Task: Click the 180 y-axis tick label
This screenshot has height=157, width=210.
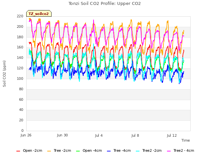Action: (x=20, y=37)
